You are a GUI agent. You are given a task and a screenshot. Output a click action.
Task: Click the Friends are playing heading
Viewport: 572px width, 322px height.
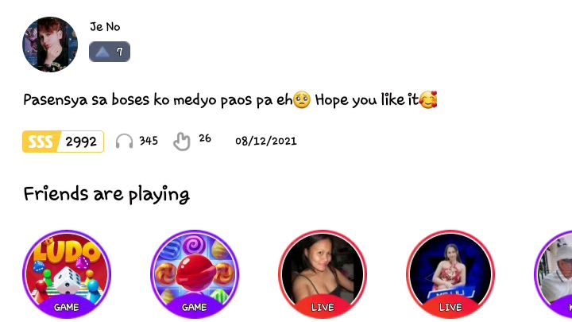pos(106,194)
